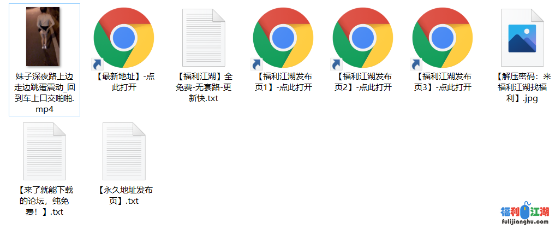Click the 发布页2】-点此打开 label text
Image resolution: width=555 pixels, height=230 pixels.
point(363,82)
